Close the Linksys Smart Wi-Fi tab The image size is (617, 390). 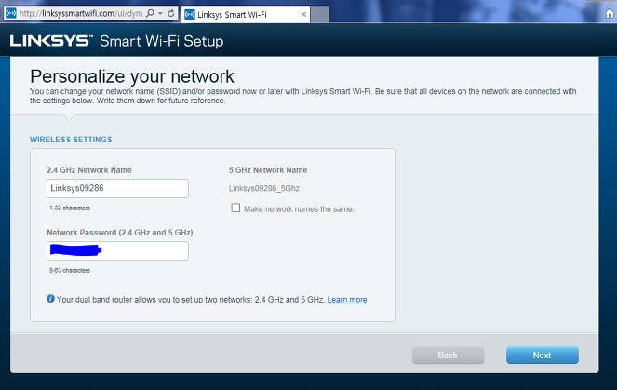click(x=303, y=15)
